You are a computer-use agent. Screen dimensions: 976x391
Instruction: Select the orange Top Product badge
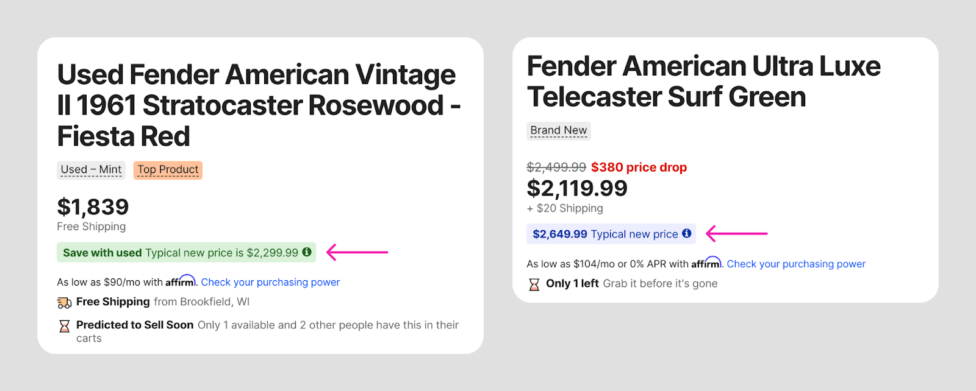click(168, 169)
